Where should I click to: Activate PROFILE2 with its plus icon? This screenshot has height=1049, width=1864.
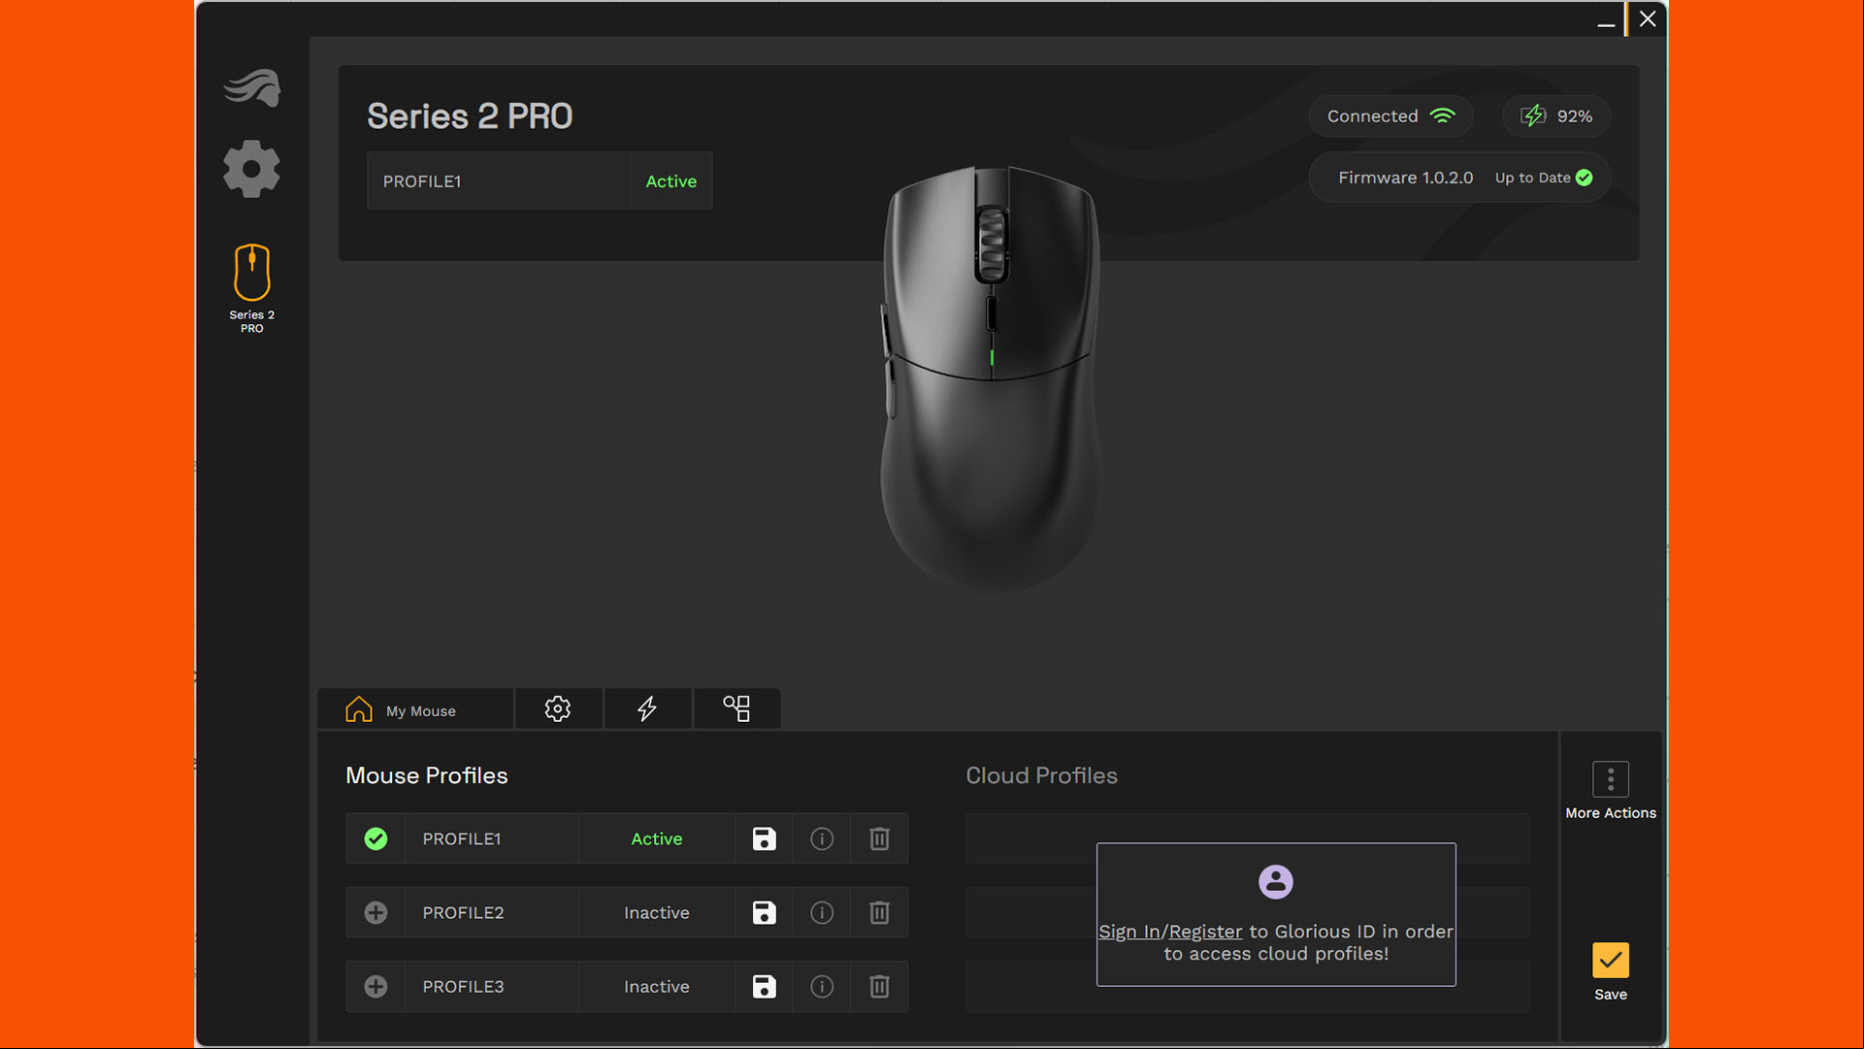pos(376,912)
